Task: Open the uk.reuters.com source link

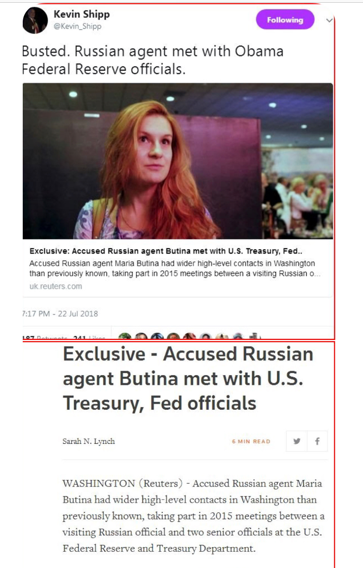Action: coord(56,286)
